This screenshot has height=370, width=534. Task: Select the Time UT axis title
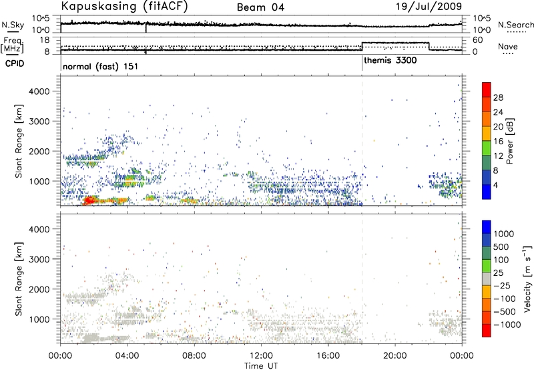[x=261, y=365]
